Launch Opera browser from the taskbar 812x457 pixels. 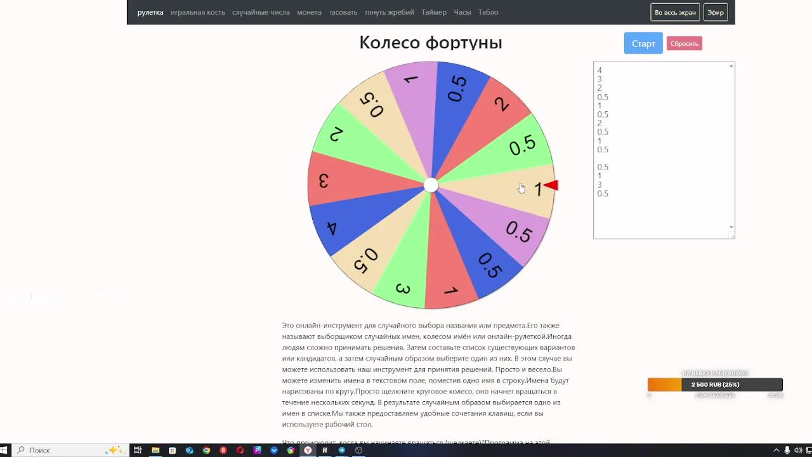pyautogui.click(x=240, y=450)
